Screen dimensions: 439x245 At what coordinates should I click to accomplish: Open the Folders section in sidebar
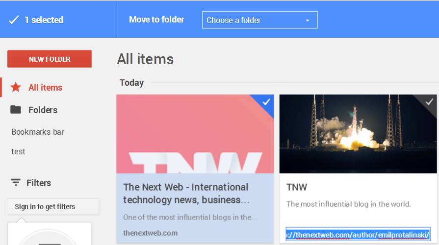(43, 110)
